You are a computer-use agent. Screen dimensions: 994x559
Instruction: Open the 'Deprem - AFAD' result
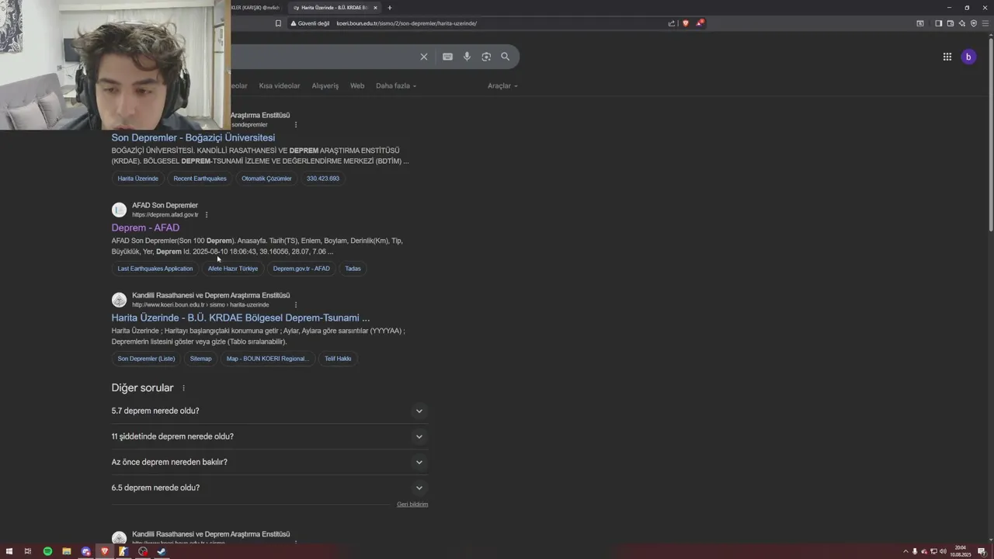[x=145, y=227]
